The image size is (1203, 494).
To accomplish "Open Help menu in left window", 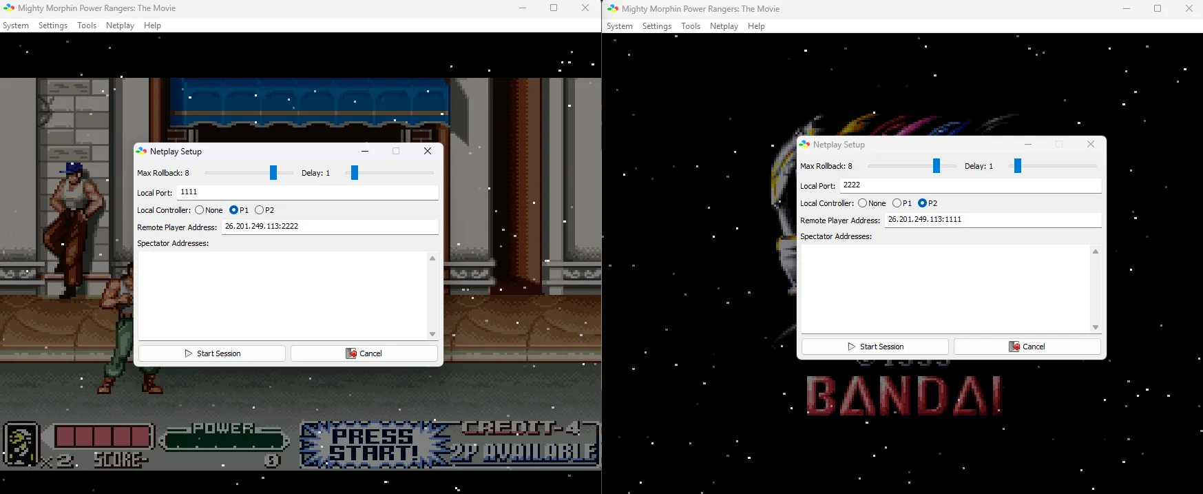I will (152, 25).
